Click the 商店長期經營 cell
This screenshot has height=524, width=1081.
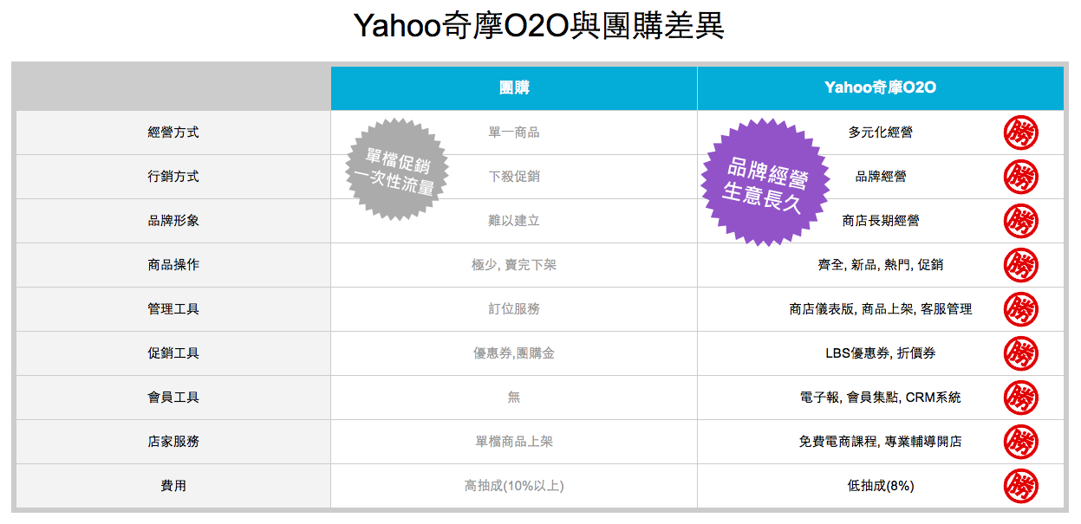pyautogui.click(x=880, y=221)
